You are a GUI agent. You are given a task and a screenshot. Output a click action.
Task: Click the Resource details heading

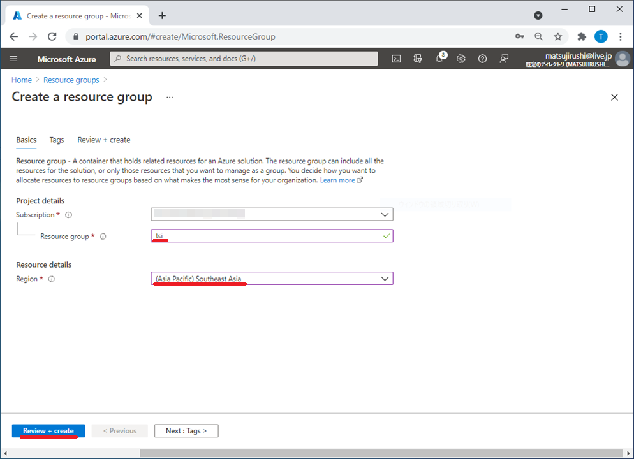tap(43, 265)
